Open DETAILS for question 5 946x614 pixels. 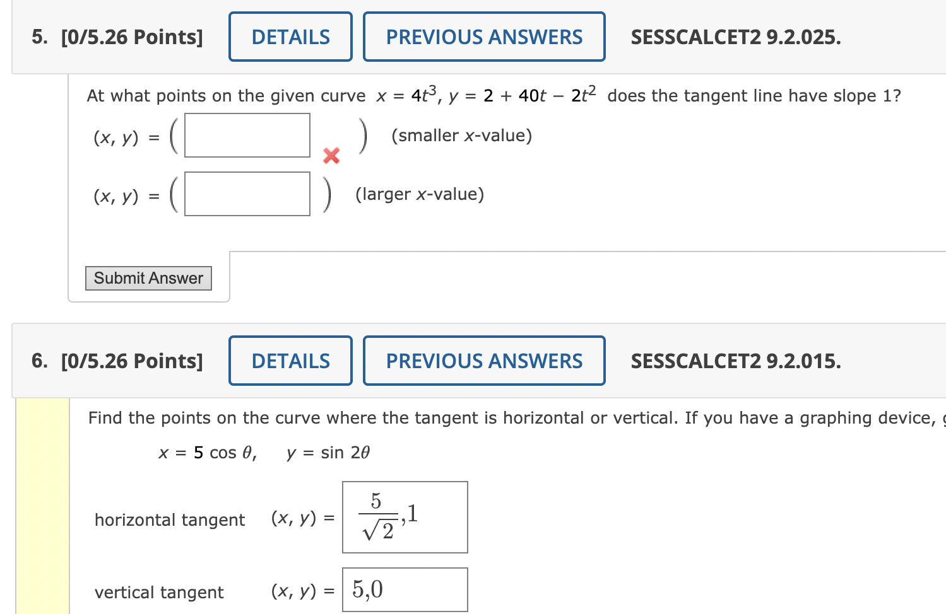(290, 37)
